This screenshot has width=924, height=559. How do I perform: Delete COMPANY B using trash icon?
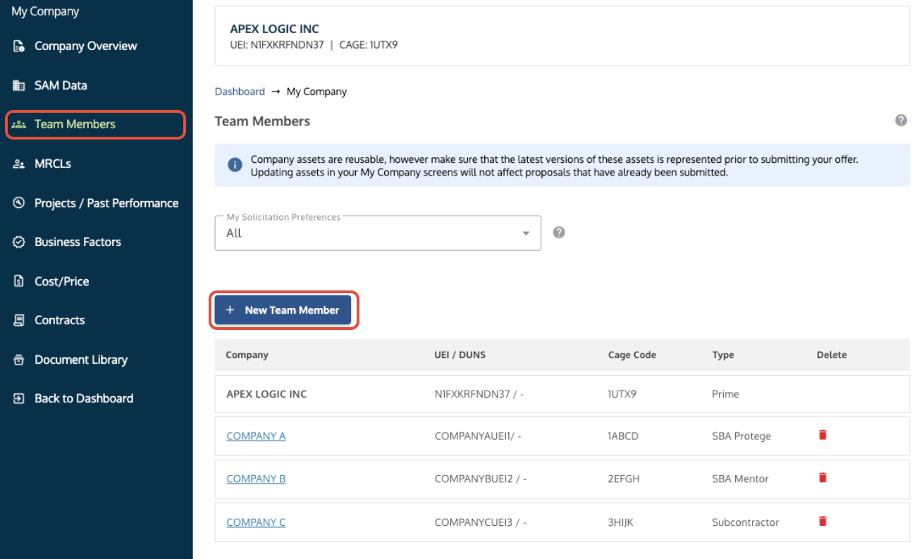tap(822, 478)
